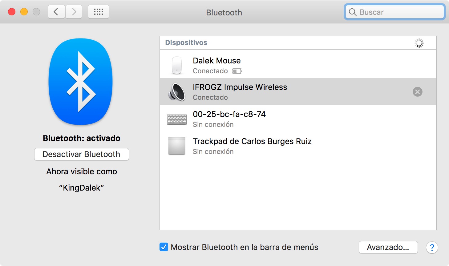Viewport: 449px width, 266px height.
Task: Select Trackpad de Carlos Burges Ruiz name
Action: point(252,141)
